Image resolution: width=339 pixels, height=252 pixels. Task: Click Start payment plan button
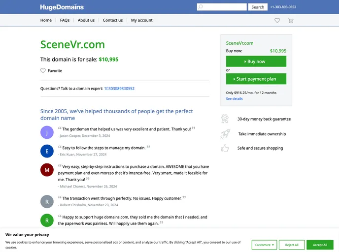[256, 79]
